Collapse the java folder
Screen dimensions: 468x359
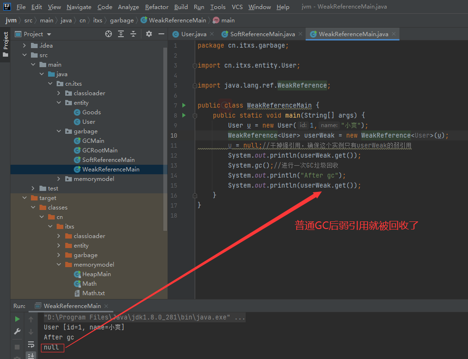click(x=42, y=74)
